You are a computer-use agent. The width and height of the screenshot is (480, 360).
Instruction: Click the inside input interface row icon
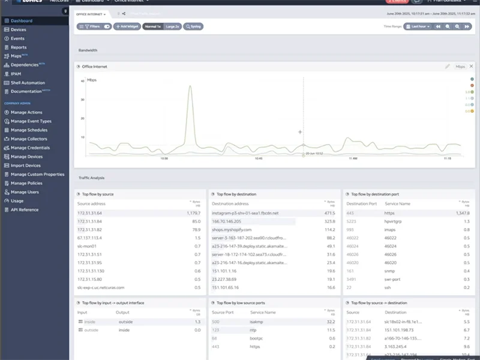tap(80, 322)
